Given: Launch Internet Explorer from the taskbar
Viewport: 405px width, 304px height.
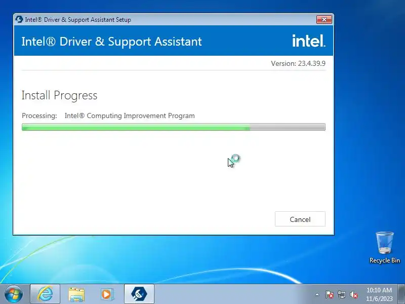Looking at the screenshot, I should (x=45, y=294).
